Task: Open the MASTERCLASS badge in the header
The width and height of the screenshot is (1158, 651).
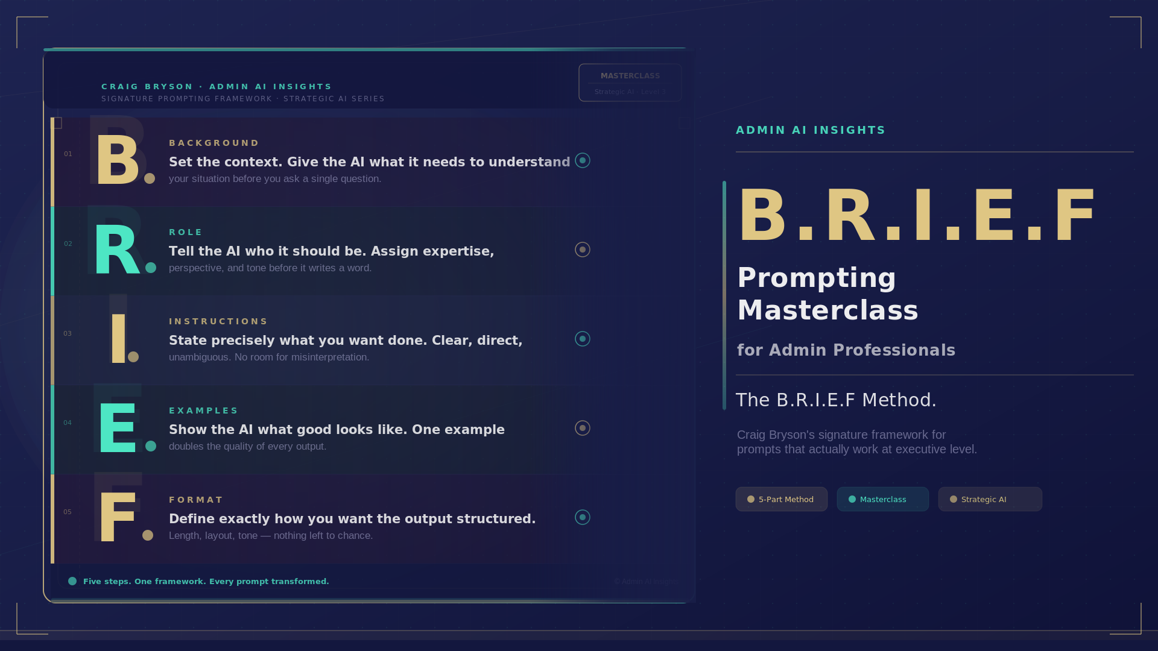Action: click(x=630, y=83)
